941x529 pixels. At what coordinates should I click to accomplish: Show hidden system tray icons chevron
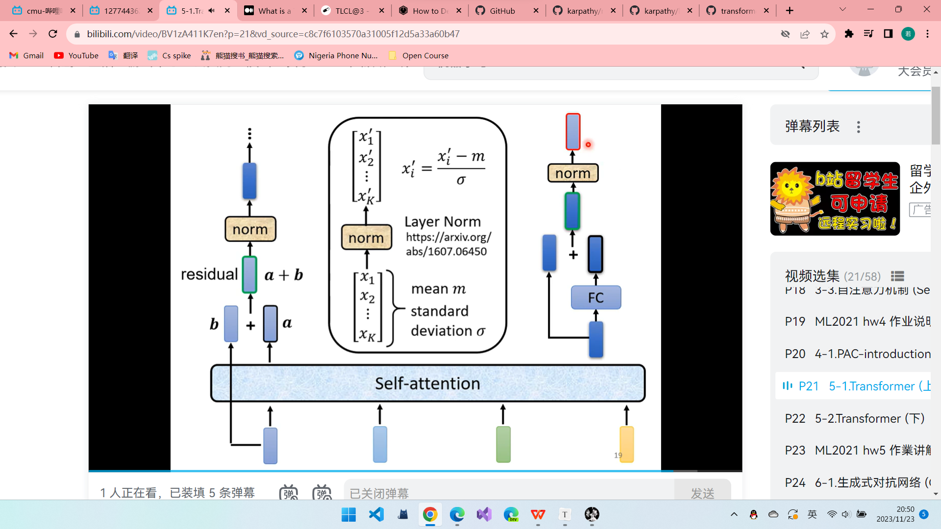734,514
